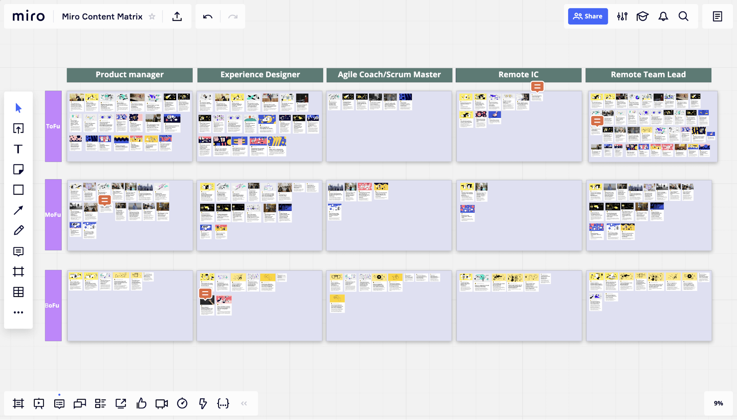737x420 pixels.
Task: Click the Remote Team Lead column header
Action: 648,75
